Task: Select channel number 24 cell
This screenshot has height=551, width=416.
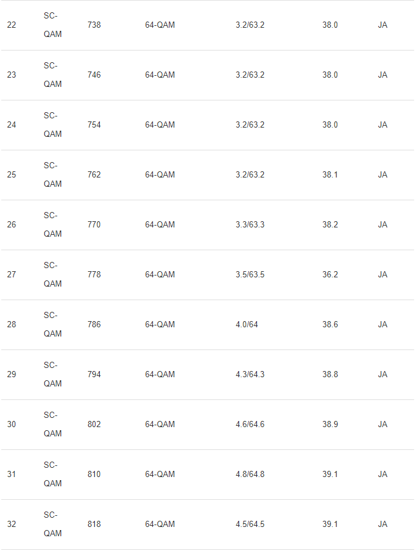Action: [x=12, y=125]
